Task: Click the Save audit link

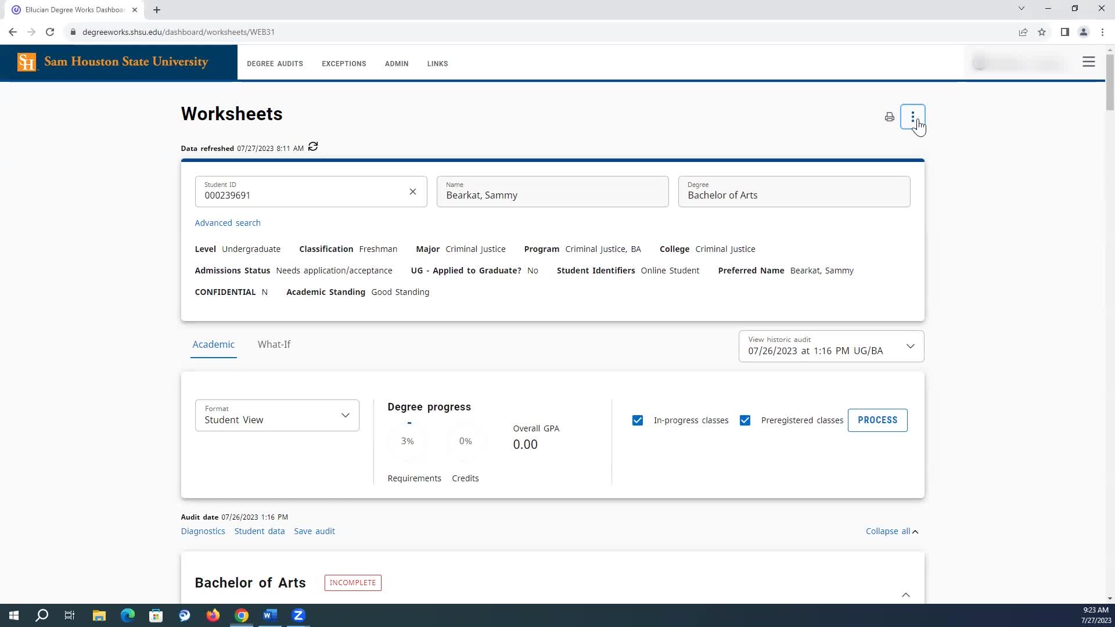Action: pyautogui.click(x=314, y=531)
